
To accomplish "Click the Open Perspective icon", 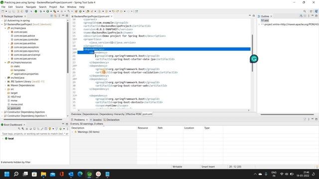I will [311, 11].
